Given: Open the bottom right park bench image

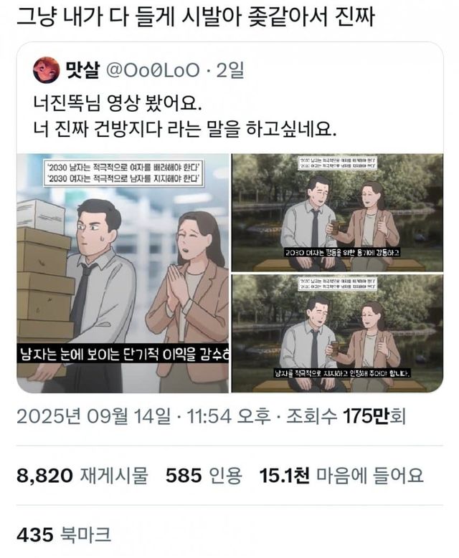Looking at the screenshot, I should (337, 333).
